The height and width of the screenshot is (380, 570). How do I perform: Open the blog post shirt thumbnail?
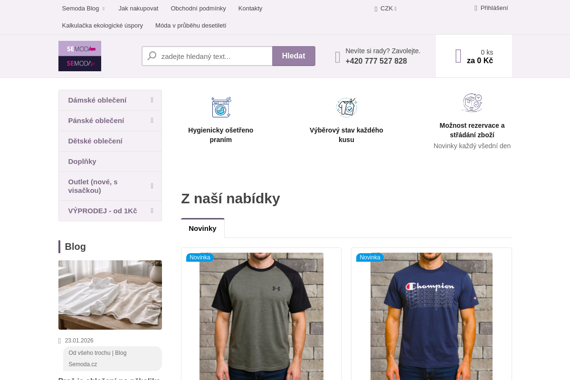coord(110,295)
